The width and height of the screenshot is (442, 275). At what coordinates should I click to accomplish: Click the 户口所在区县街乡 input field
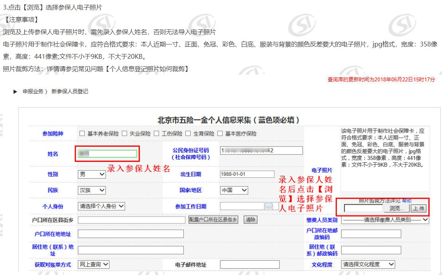pos(131,220)
